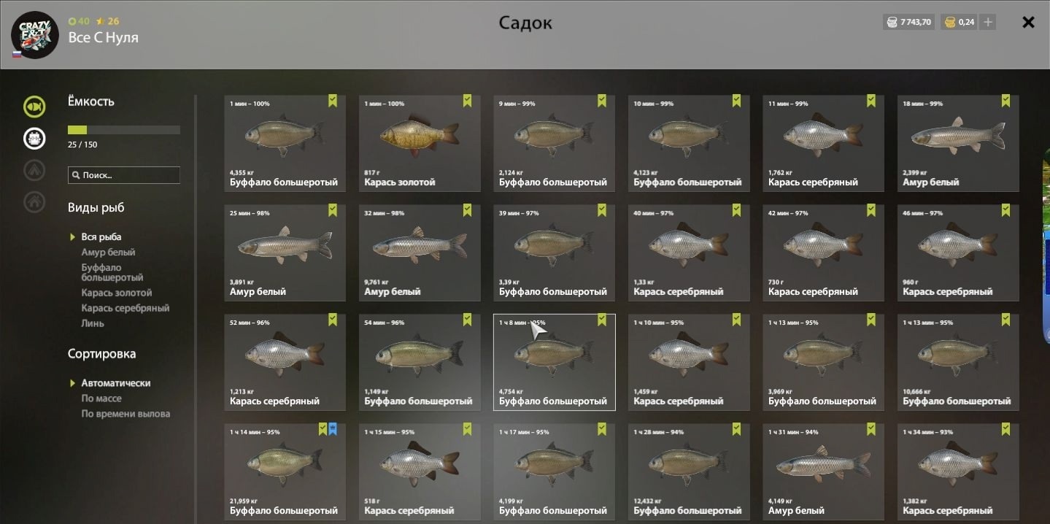Screen dimensions: 1050x524
Task: Toggle checkmark on the 10,666 kg Буффало большеротый card
Action: [1005, 320]
